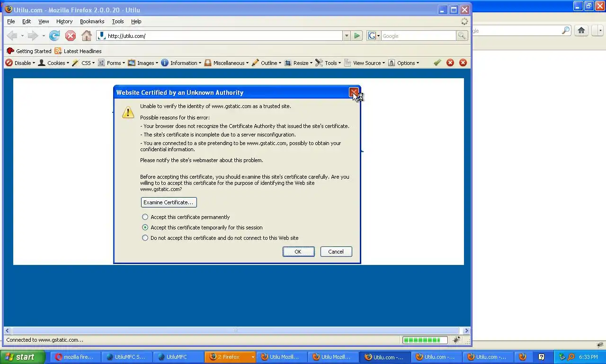Open the Help menu
606x364 pixels.
pyautogui.click(x=136, y=21)
